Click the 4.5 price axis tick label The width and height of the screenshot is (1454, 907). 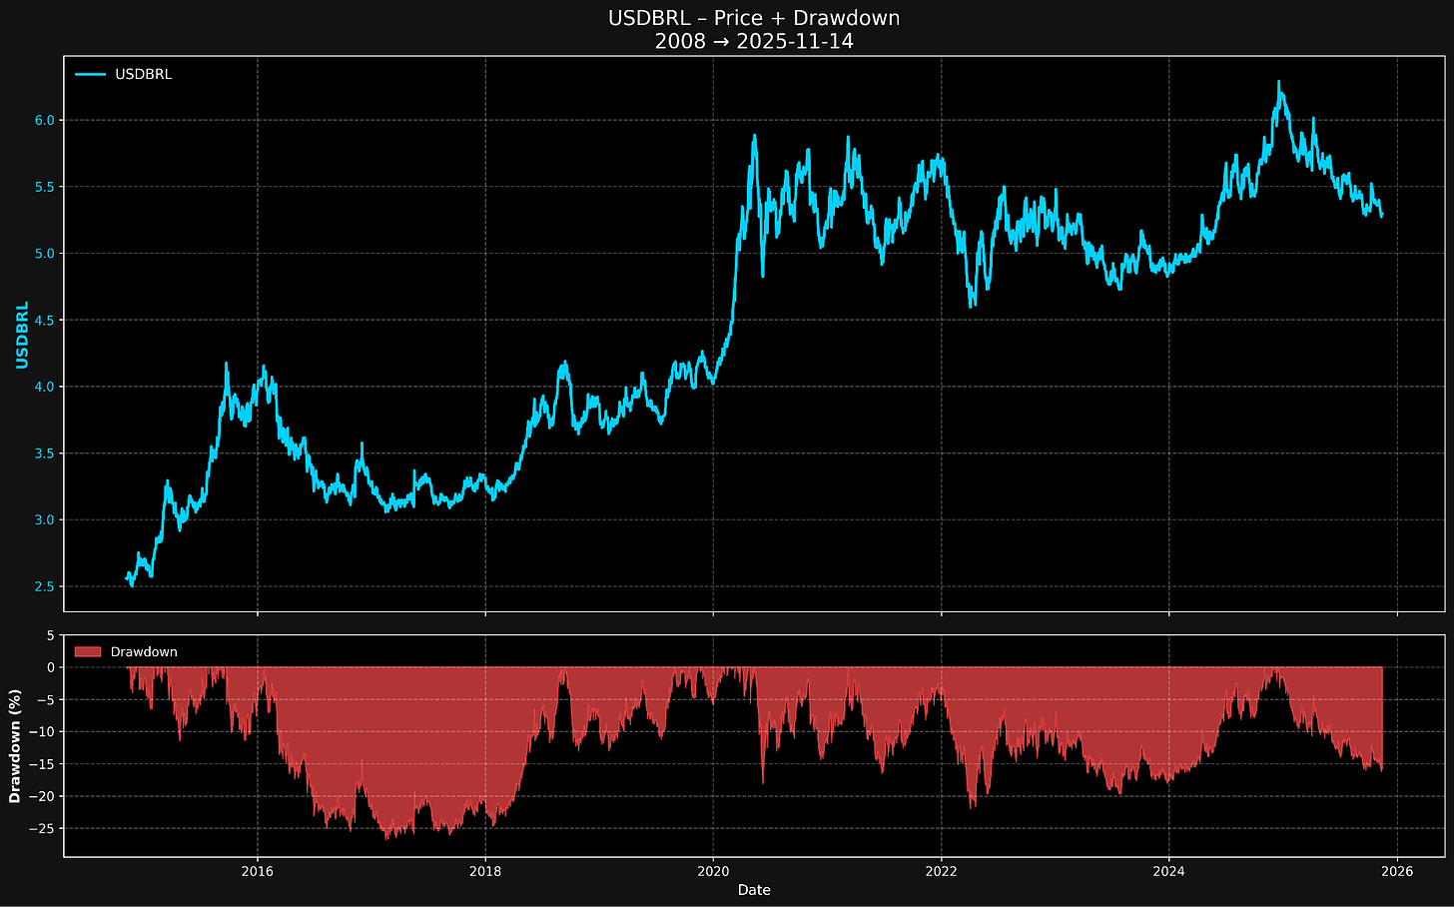[47, 321]
